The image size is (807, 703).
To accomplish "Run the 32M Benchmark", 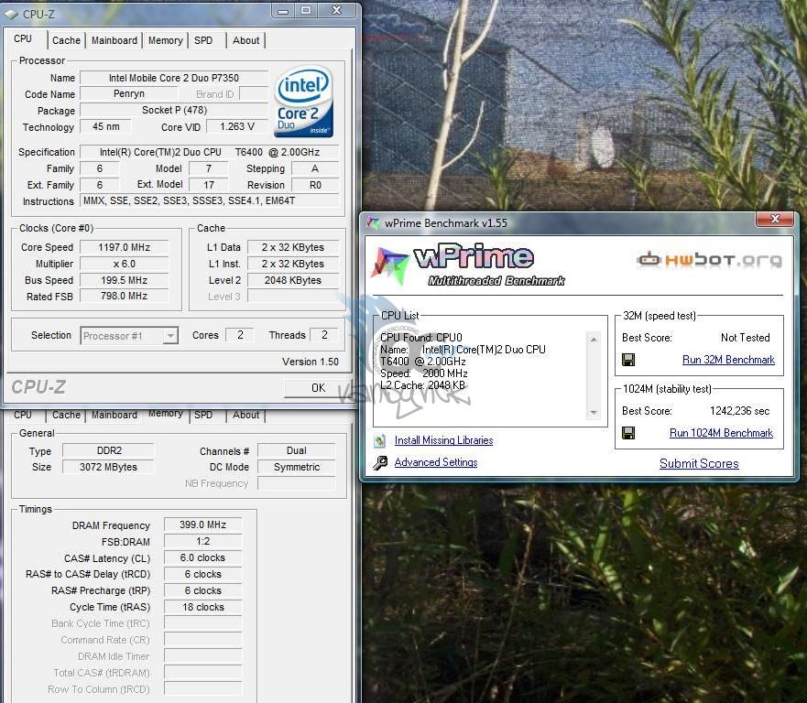I will click(x=728, y=360).
